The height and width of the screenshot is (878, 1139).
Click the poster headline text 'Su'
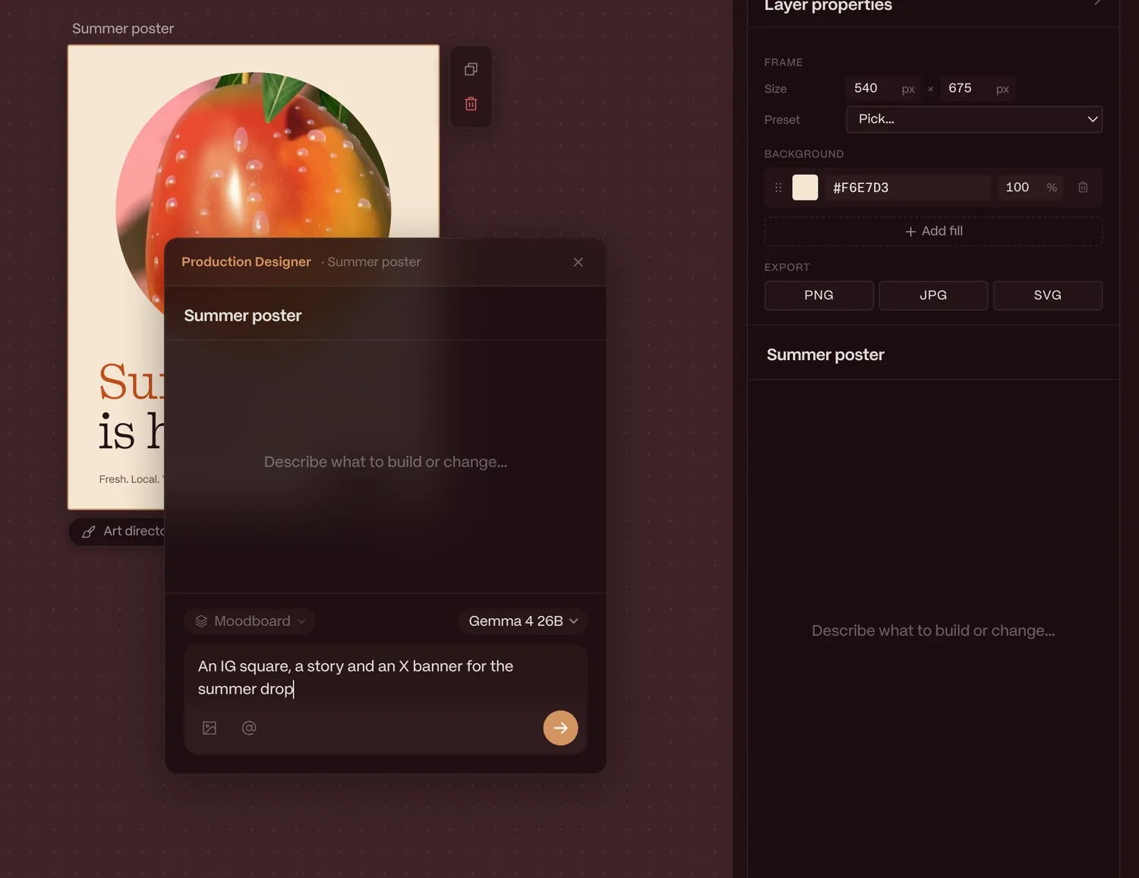point(131,382)
